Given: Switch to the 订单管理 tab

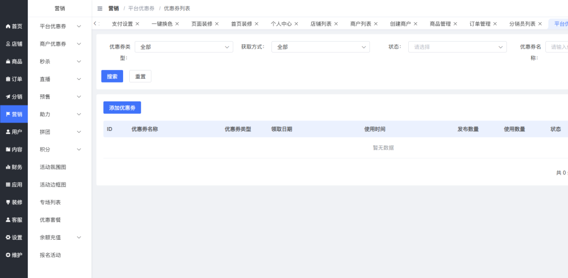Looking at the screenshot, I should 480,23.
